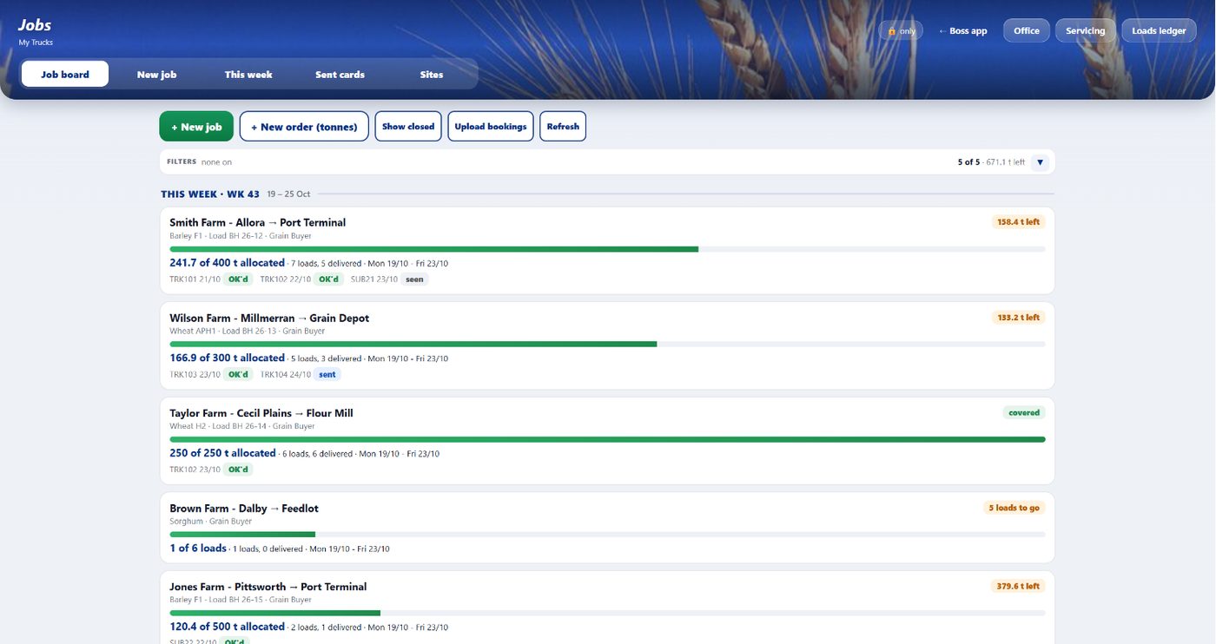The width and height of the screenshot is (1216, 644).
Task: Click the covered status badge
Action: [x=1024, y=413]
